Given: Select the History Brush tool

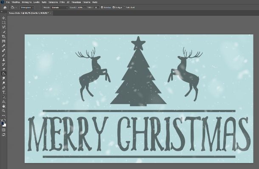Looking at the screenshot, I should coord(4,65).
